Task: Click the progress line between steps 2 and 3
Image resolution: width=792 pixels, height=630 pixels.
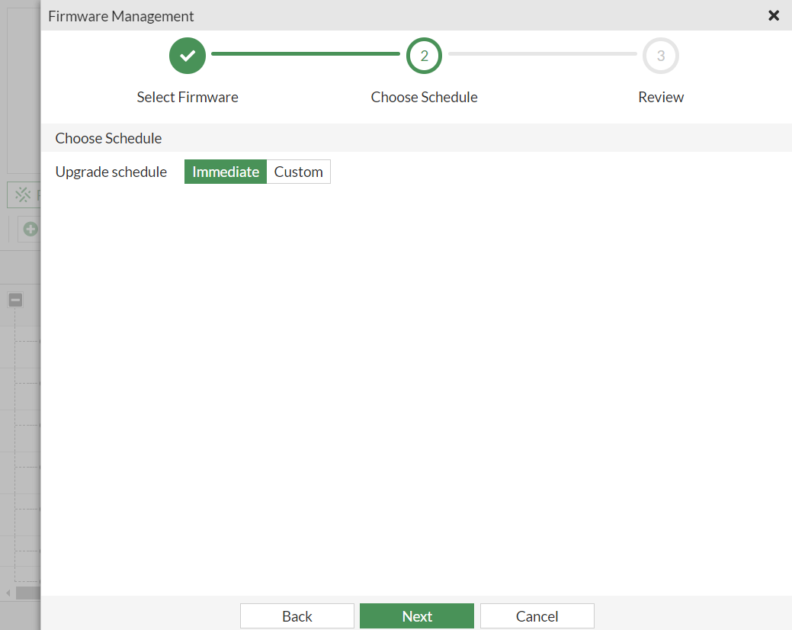Action: [x=542, y=54]
